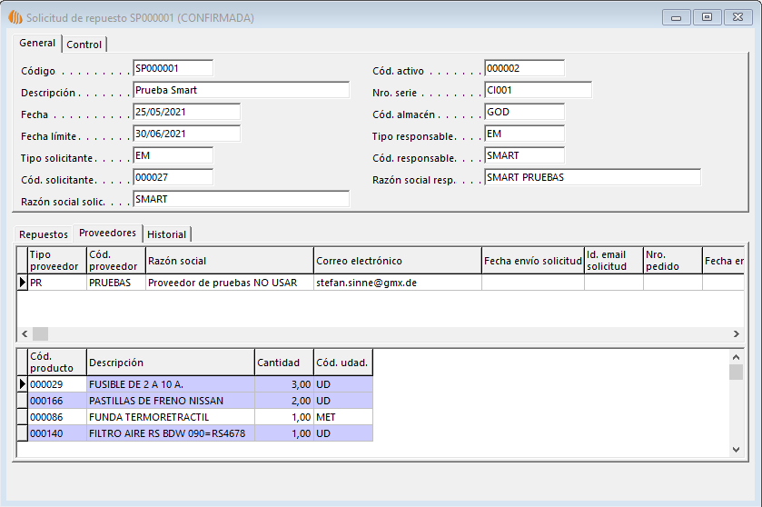Click the Descripción field containing Prueba Smart
The image size is (762, 507).
point(240,90)
